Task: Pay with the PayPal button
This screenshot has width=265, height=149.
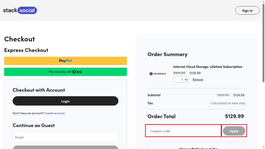Action: tap(65, 61)
